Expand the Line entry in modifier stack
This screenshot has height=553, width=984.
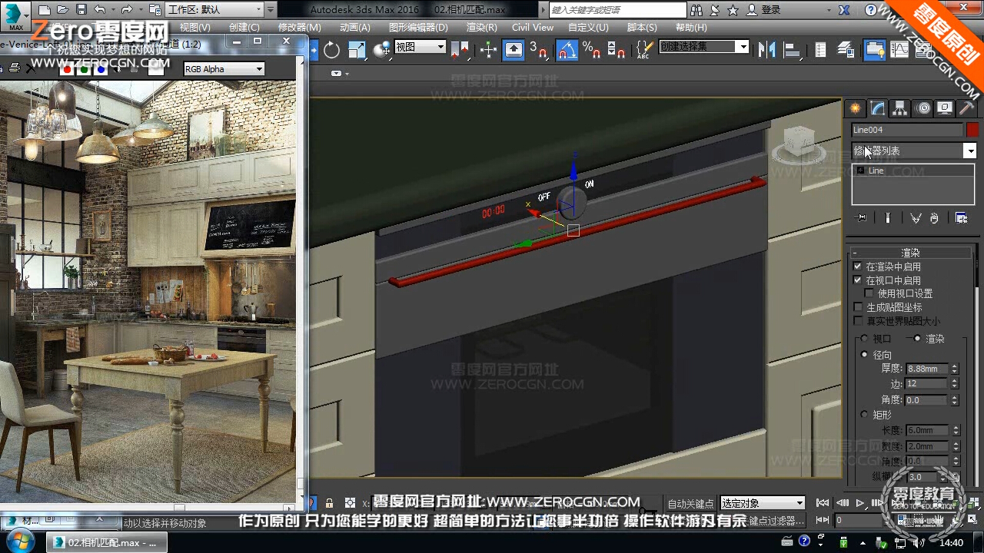pyautogui.click(x=861, y=171)
